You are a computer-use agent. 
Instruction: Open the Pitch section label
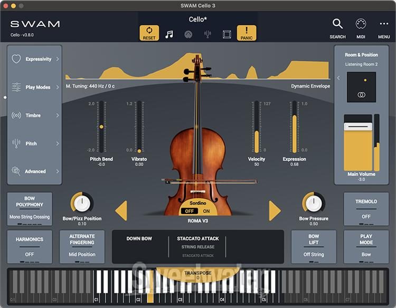point(31,143)
